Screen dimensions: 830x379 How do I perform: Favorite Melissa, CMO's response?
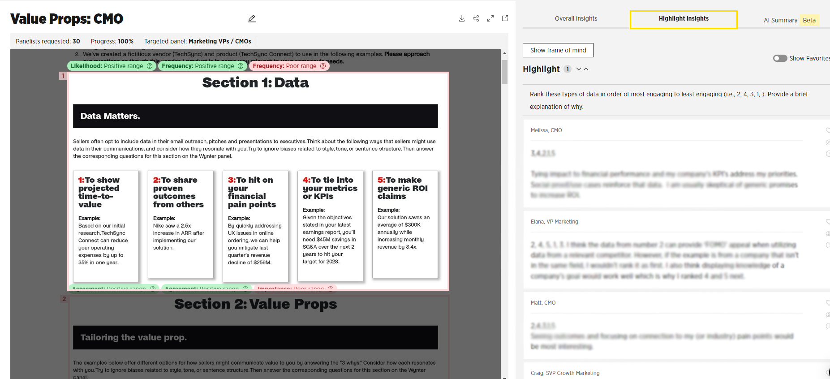click(x=828, y=130)
